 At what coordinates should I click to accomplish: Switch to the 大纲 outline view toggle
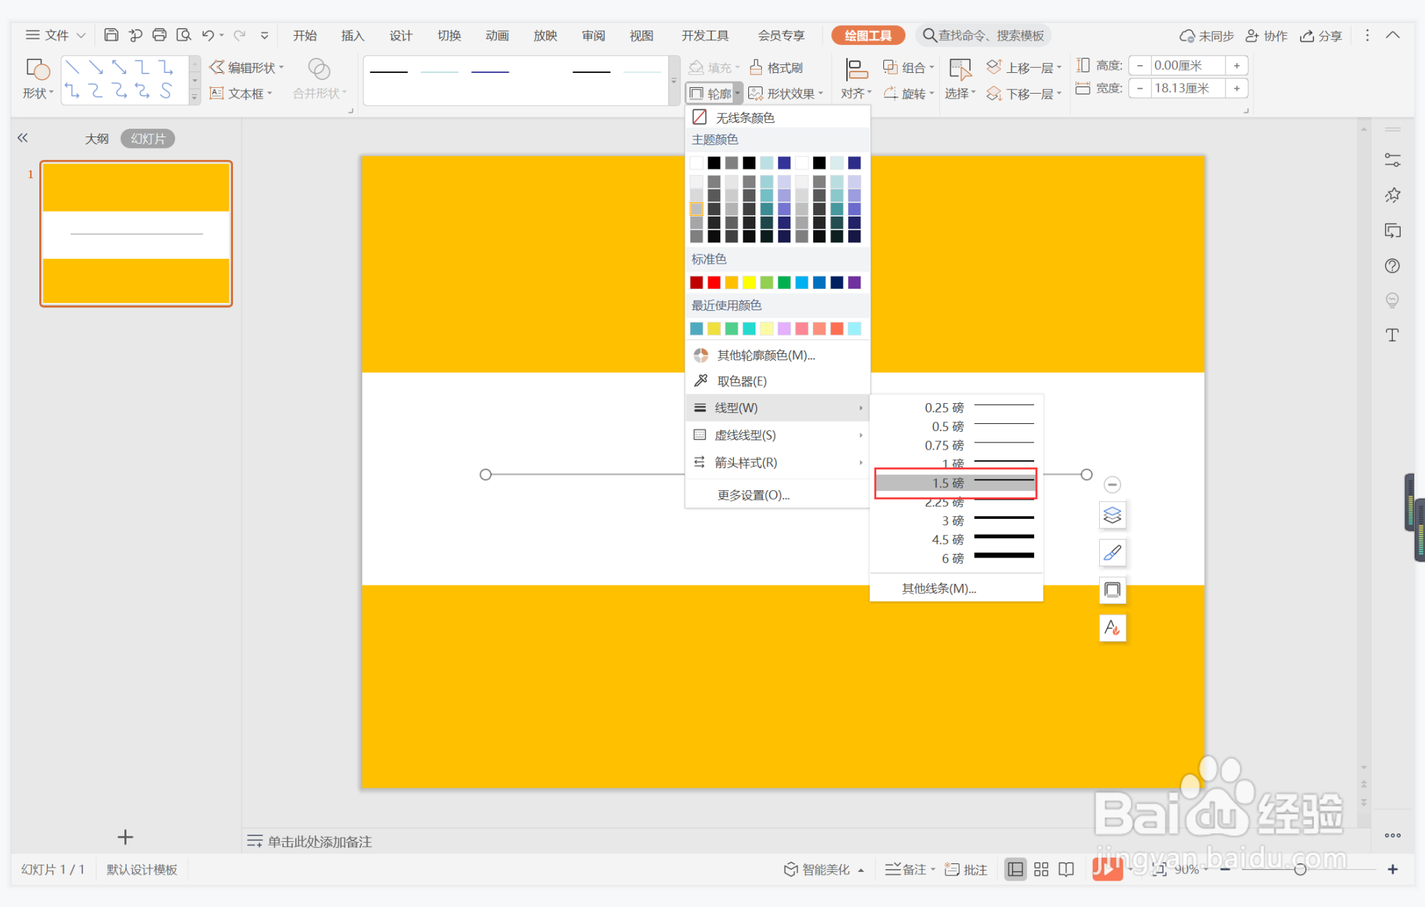[96, 139]
